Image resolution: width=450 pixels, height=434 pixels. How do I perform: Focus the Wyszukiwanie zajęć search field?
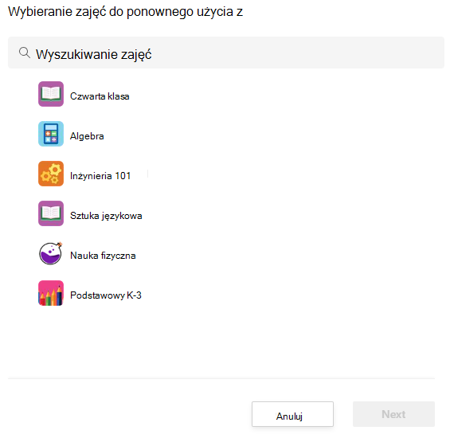[226, 53]
